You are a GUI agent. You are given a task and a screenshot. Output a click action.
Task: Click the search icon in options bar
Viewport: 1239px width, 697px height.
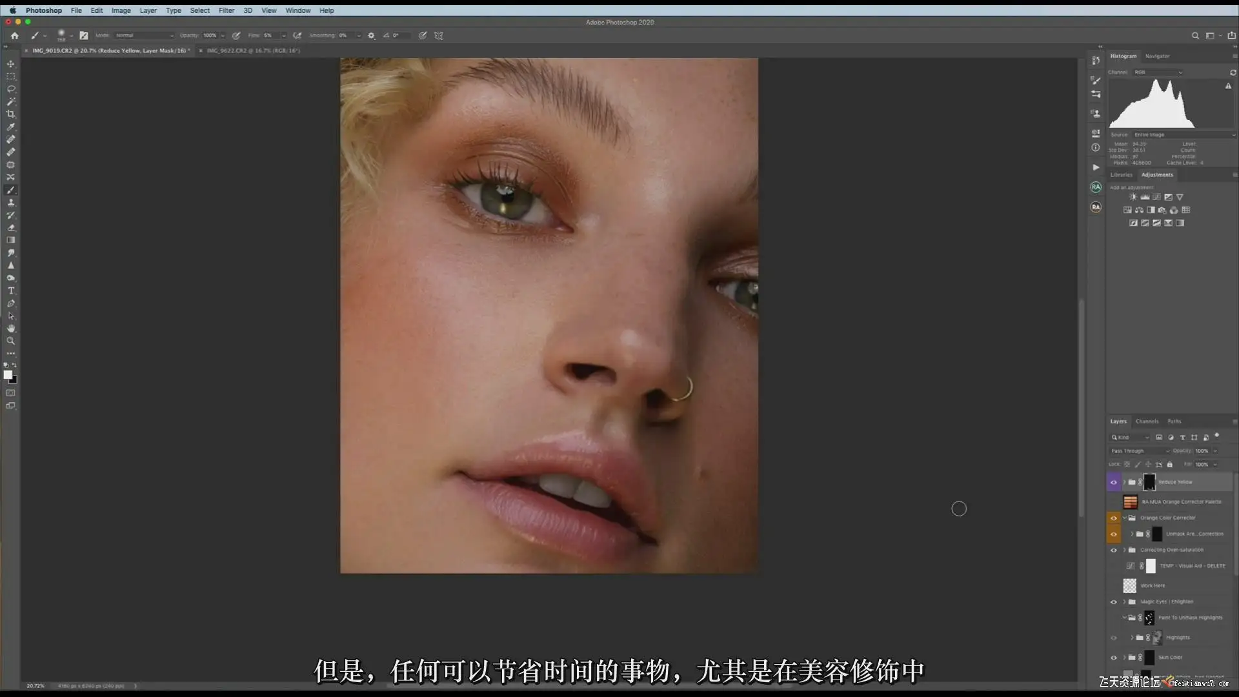pyautogui.click(x=1195, y=35)
